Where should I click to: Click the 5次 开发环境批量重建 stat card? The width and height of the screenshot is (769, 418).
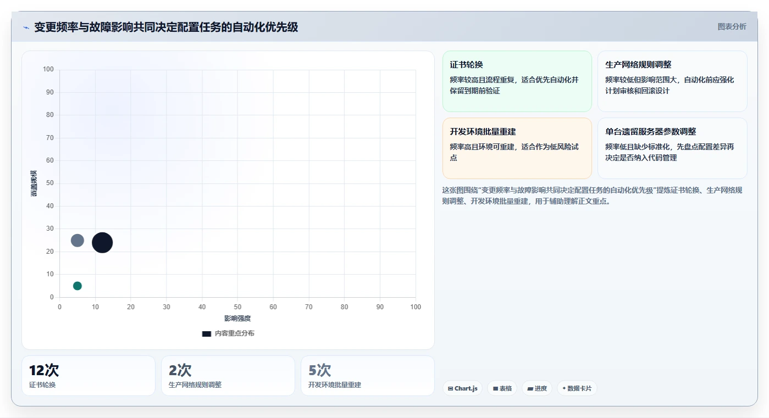368,376
